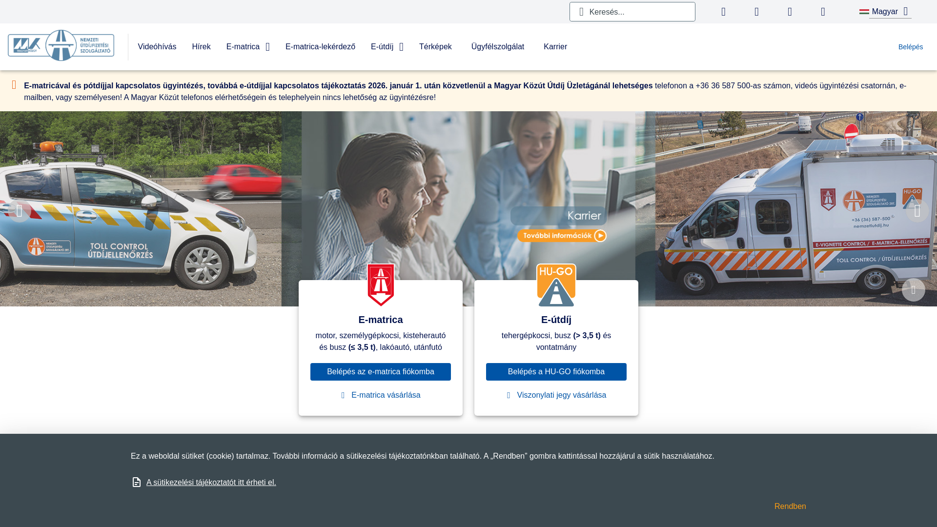
Task: Click the További információk banner button
Action: [562, 236]
